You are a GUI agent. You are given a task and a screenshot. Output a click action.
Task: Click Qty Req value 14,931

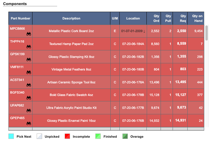[x=181, y=120]
